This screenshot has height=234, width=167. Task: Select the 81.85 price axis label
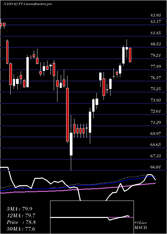click(156, 33)
